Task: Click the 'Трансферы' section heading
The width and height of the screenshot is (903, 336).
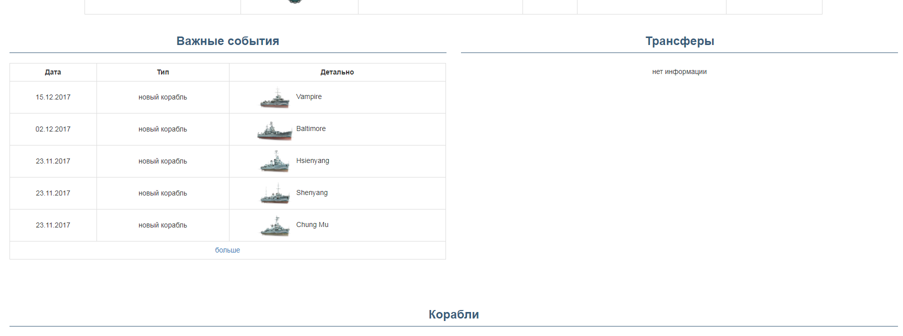Action: click(x=679, y=41)
